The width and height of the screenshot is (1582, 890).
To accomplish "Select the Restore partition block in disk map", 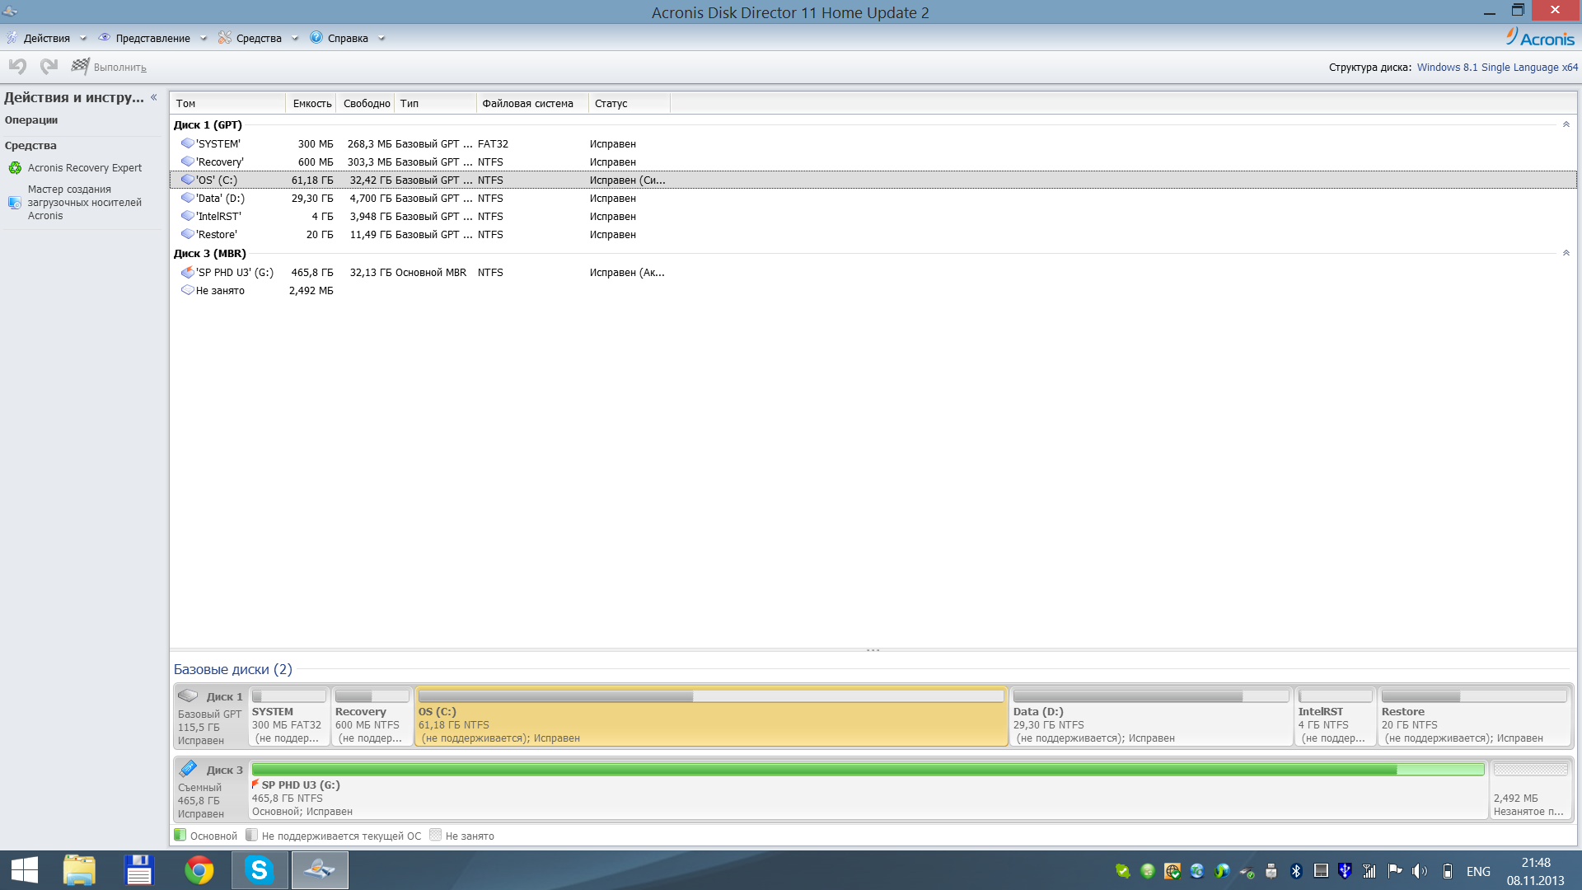I will [1474, 717].
